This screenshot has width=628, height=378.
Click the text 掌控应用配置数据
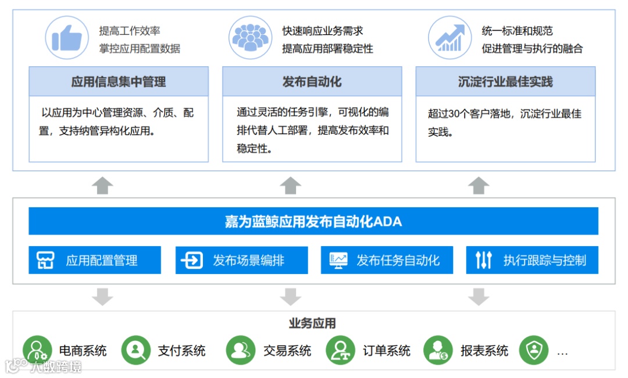[140, 48]
